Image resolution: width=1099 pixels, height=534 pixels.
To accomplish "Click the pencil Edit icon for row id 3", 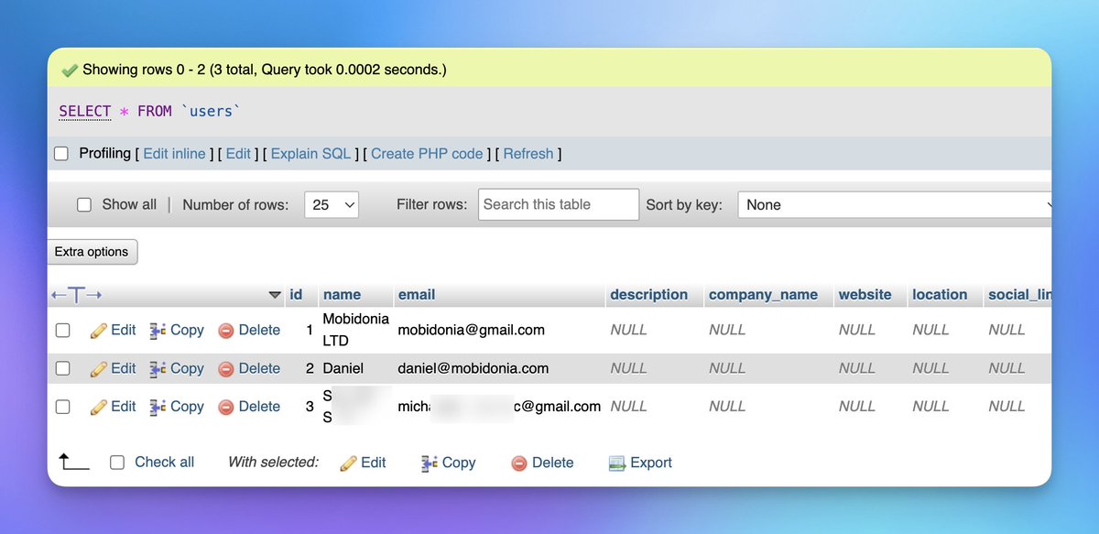I will (99, 408).
